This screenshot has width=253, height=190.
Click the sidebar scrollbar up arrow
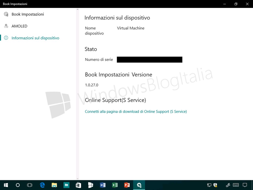click(x=77, y=9)
